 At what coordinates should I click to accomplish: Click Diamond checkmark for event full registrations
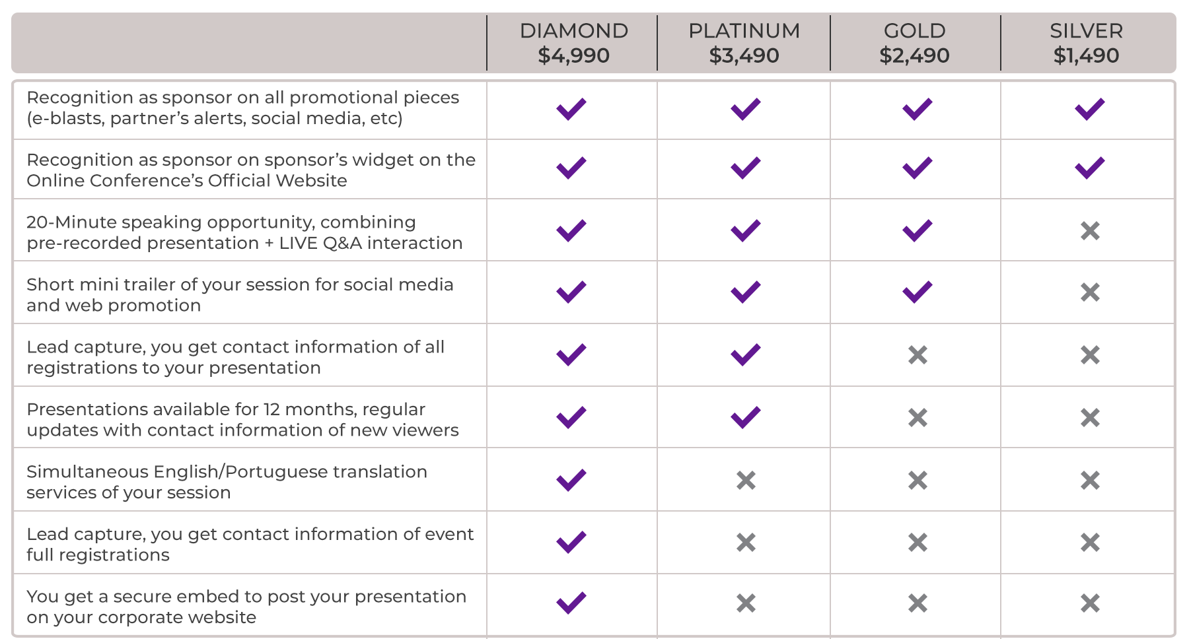[x=571, y=542]
